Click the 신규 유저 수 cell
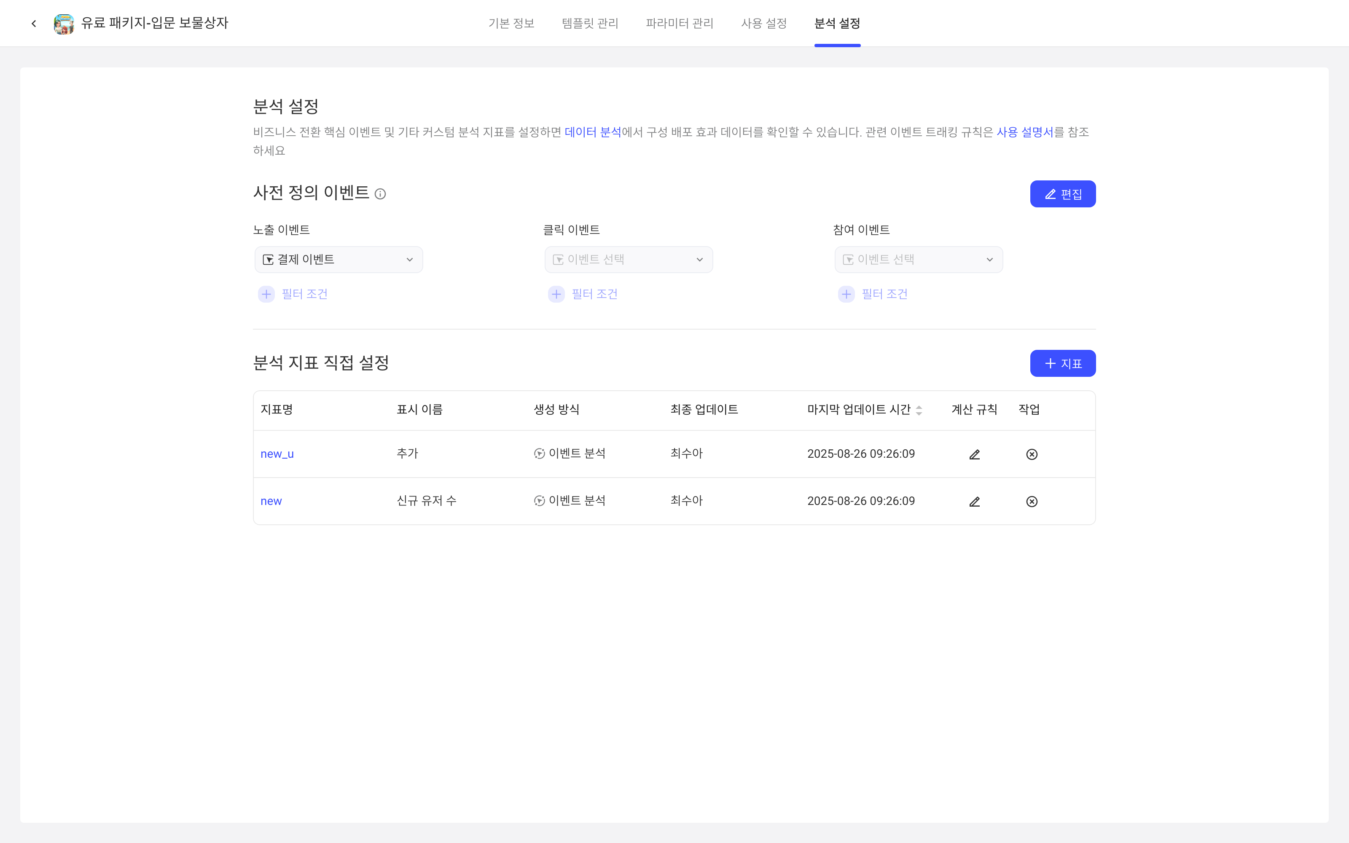Image resolution: width=1349 pixels, height=843 pixels. click(427, 501)
